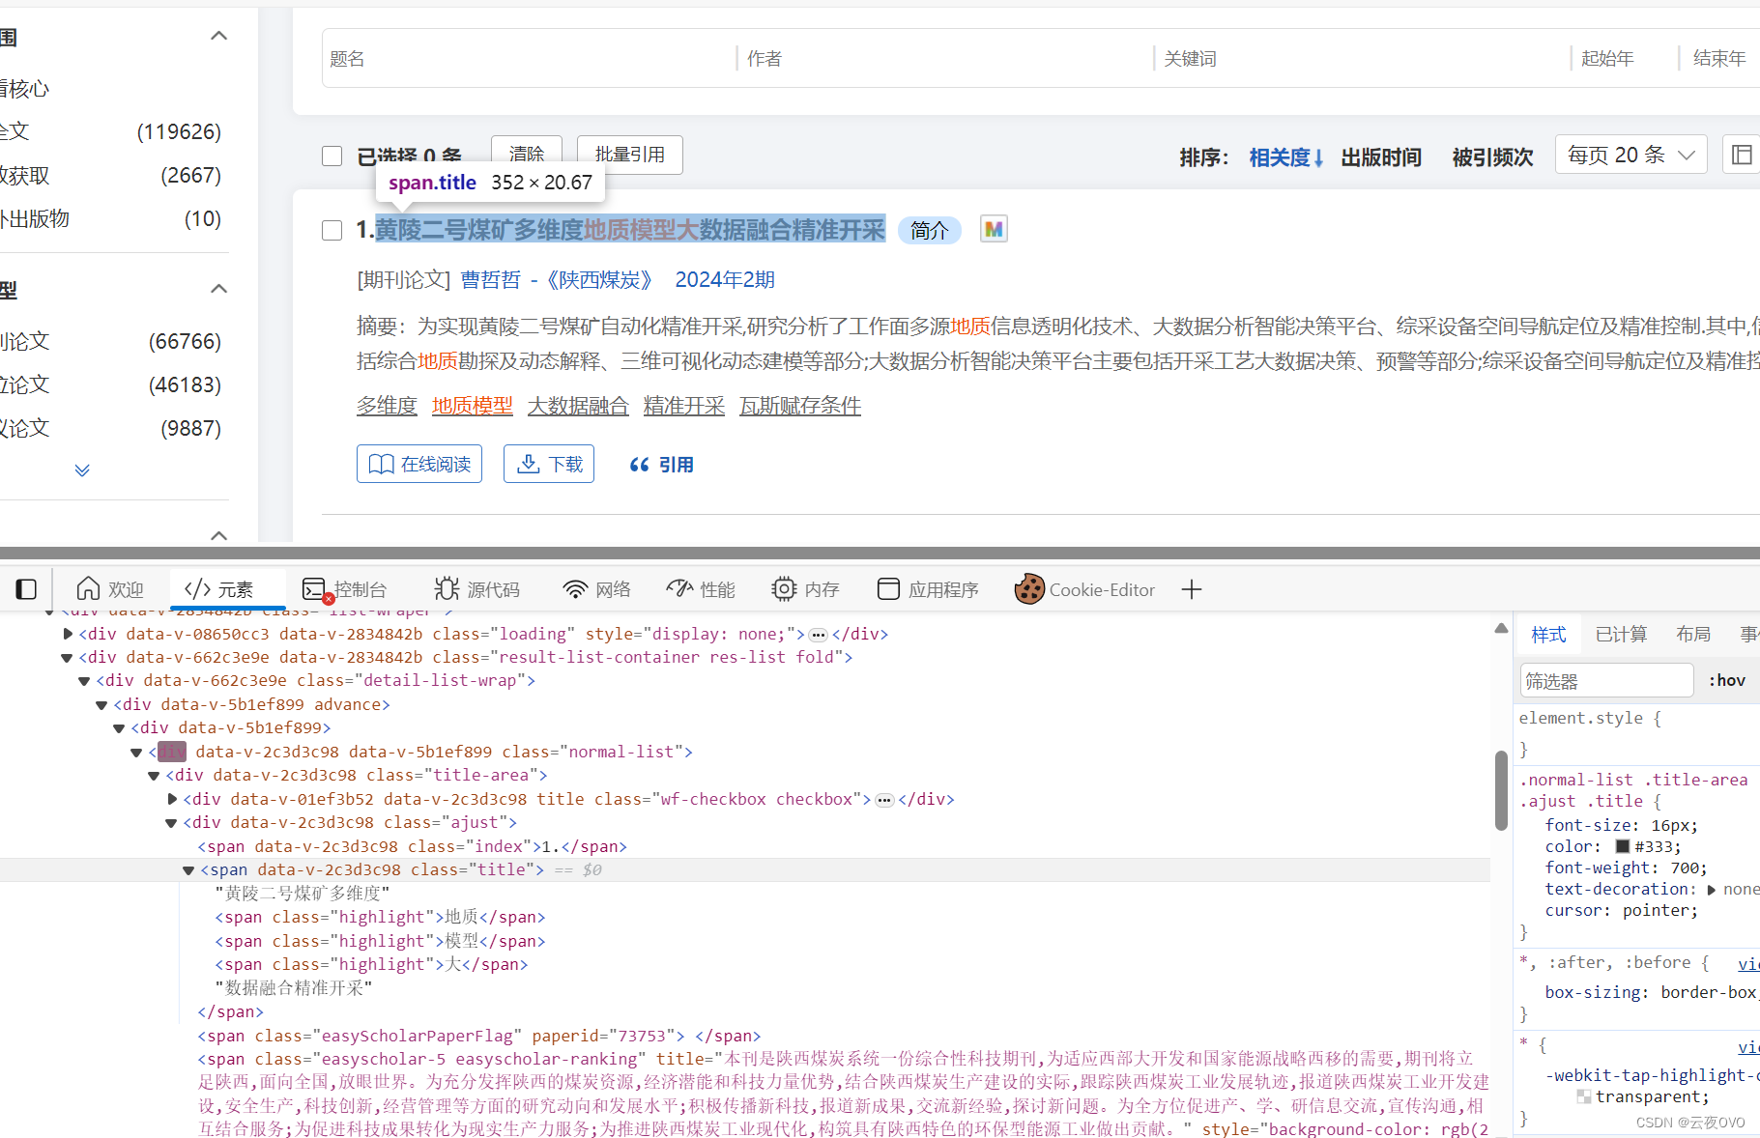Click the 作者 author input field

[946, 59]
